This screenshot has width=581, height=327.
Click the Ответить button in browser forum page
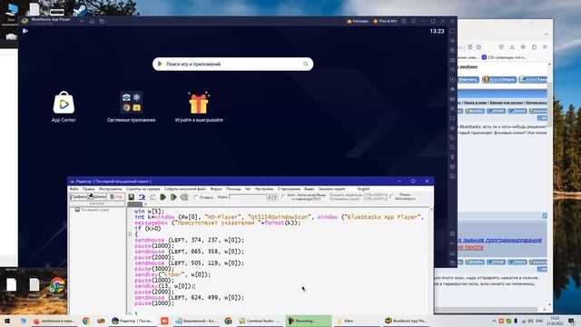[468, 80]
